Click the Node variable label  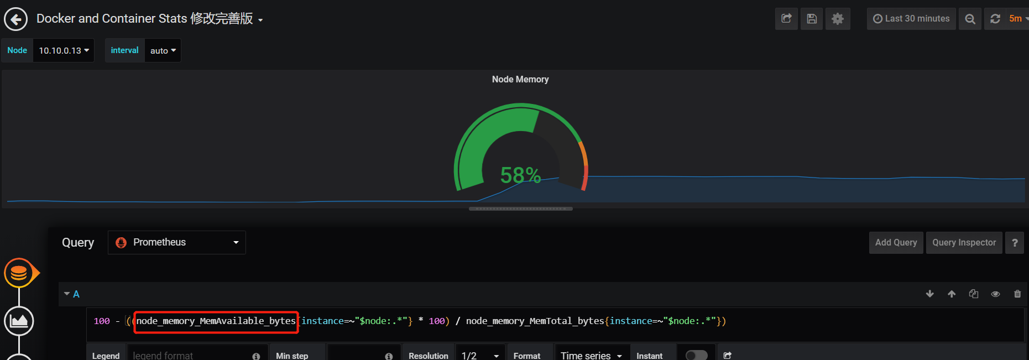pyautogui.click(x=17, y=50)
